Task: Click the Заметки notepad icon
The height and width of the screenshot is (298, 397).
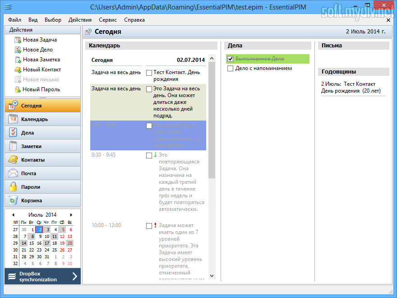Action: tap(13, 146)
